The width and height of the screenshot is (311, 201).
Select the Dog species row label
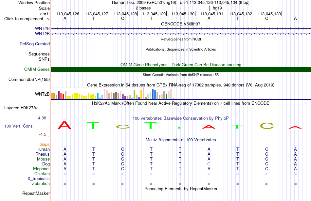(x=46, y=164)
